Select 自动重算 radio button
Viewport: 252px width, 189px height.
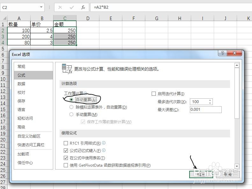[x=71, y=100]
